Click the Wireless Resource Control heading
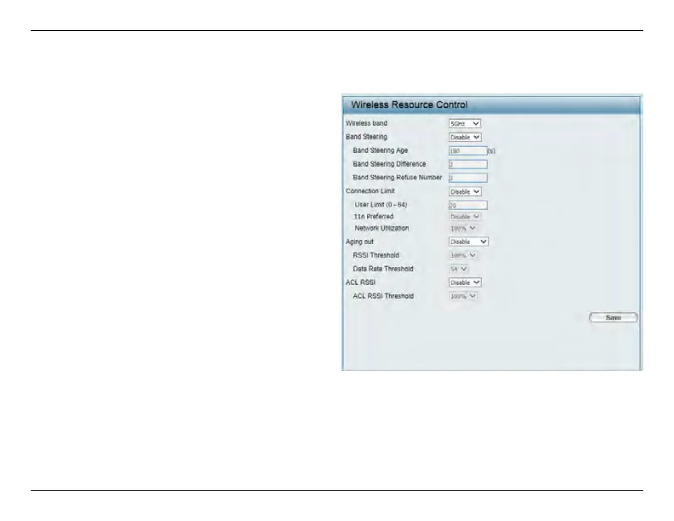Screen dimensions: 674x521 (409, 105)
